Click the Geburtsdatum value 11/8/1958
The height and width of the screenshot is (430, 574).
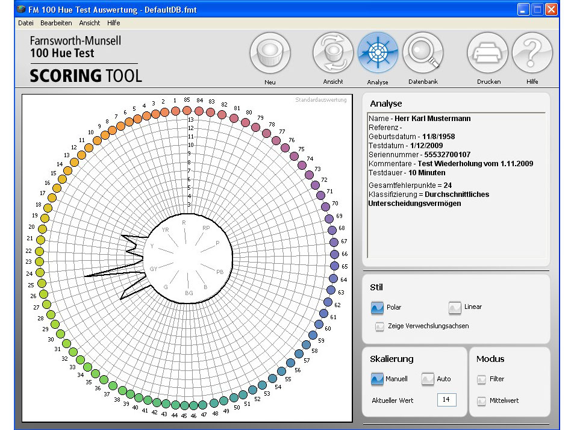438,137
